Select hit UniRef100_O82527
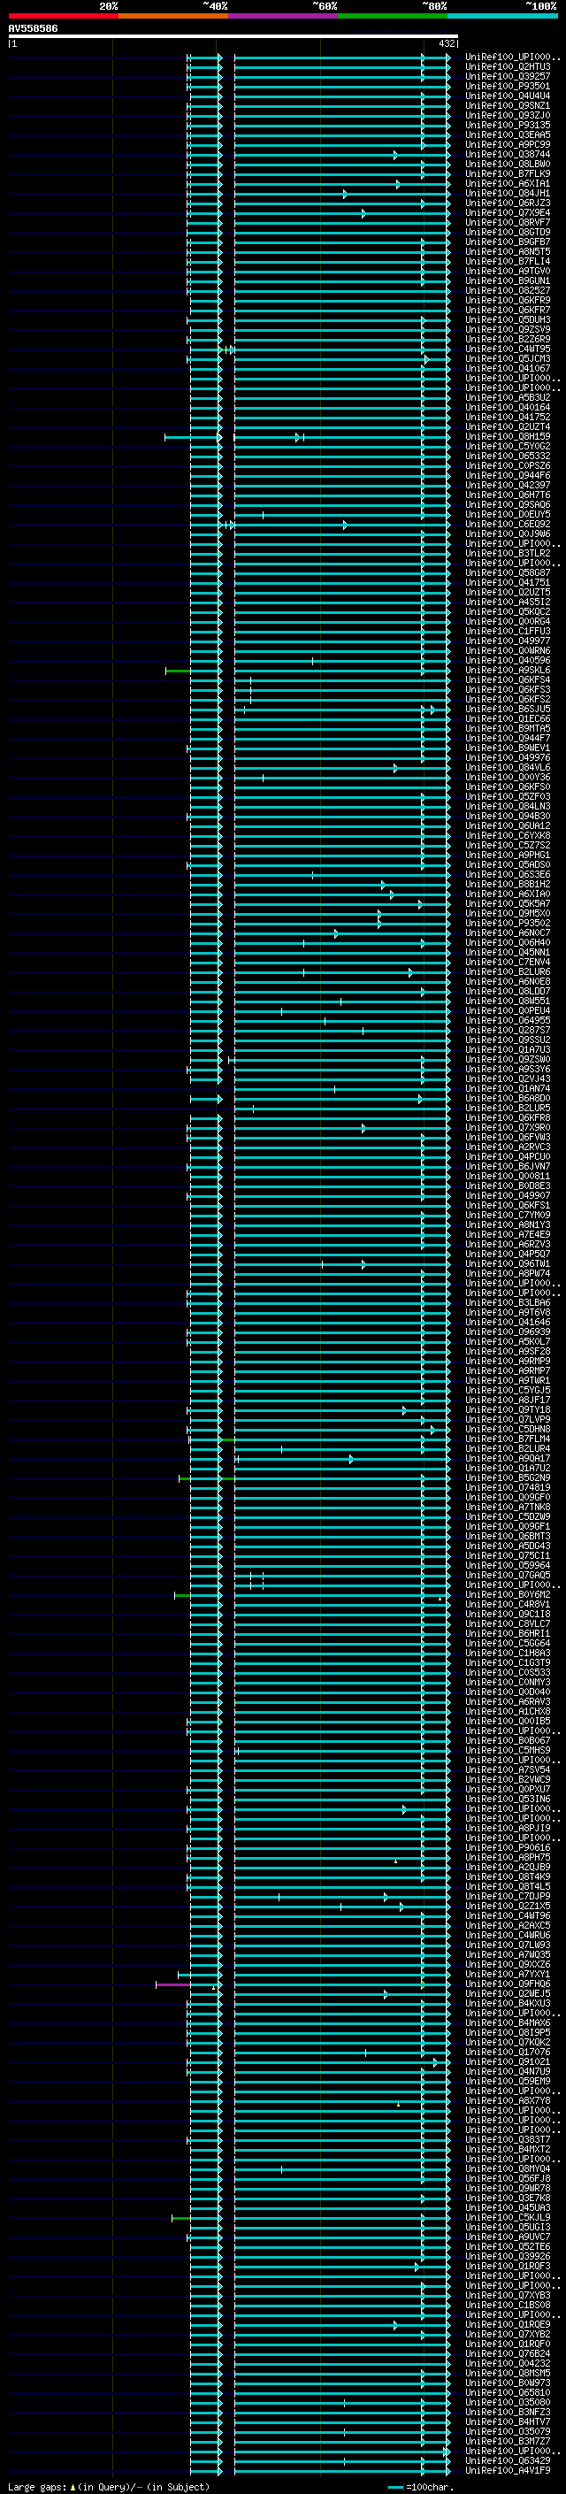Image resolution: width=566 pixels, height=2494 pixels. [508, 290]
